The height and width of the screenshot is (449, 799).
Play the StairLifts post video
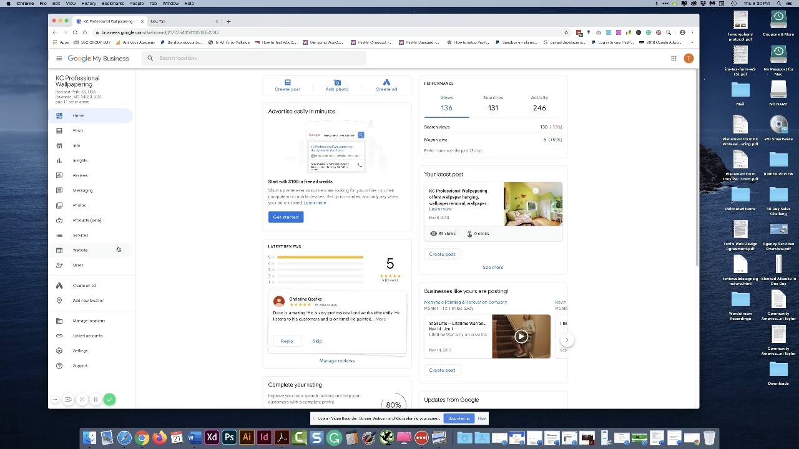coord(521,337)
